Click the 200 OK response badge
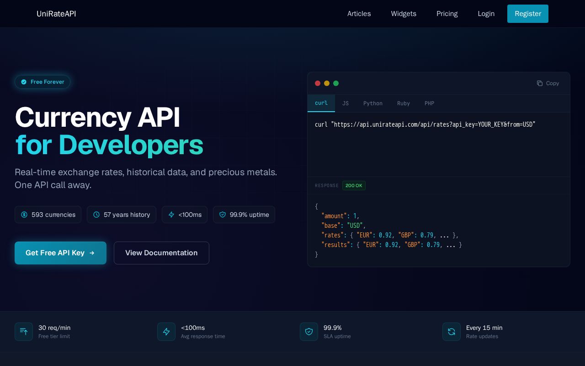This screenshot has width=585, height=366. pos(354,186)
